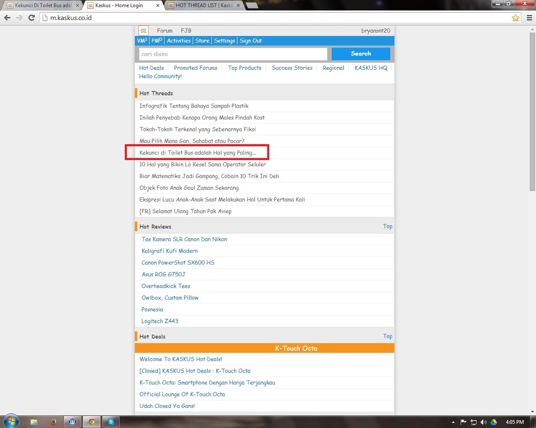Open VM visitor messages link
This screenshot has height=428, width=536.
(142, 41)
